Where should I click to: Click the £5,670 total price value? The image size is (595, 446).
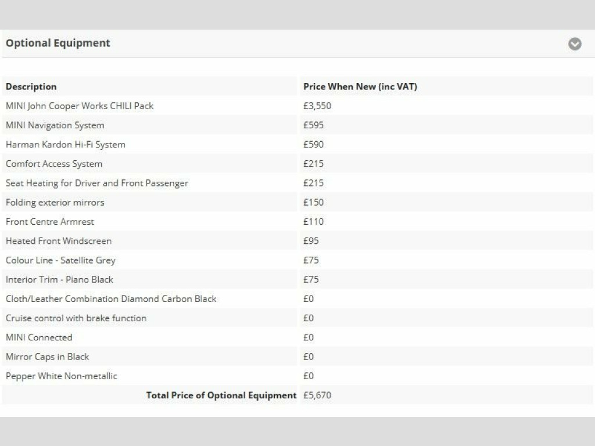coord(317,395)
